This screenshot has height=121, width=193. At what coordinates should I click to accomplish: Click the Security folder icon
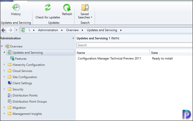9,89
